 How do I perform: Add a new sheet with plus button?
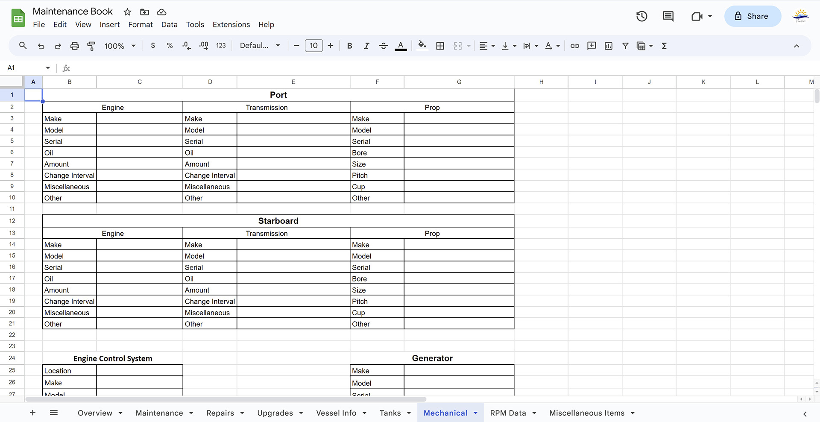[x=32, y=413]
